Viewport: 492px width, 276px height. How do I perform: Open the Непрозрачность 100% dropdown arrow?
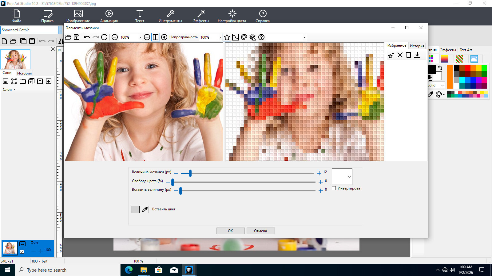[x=220, y=37]
